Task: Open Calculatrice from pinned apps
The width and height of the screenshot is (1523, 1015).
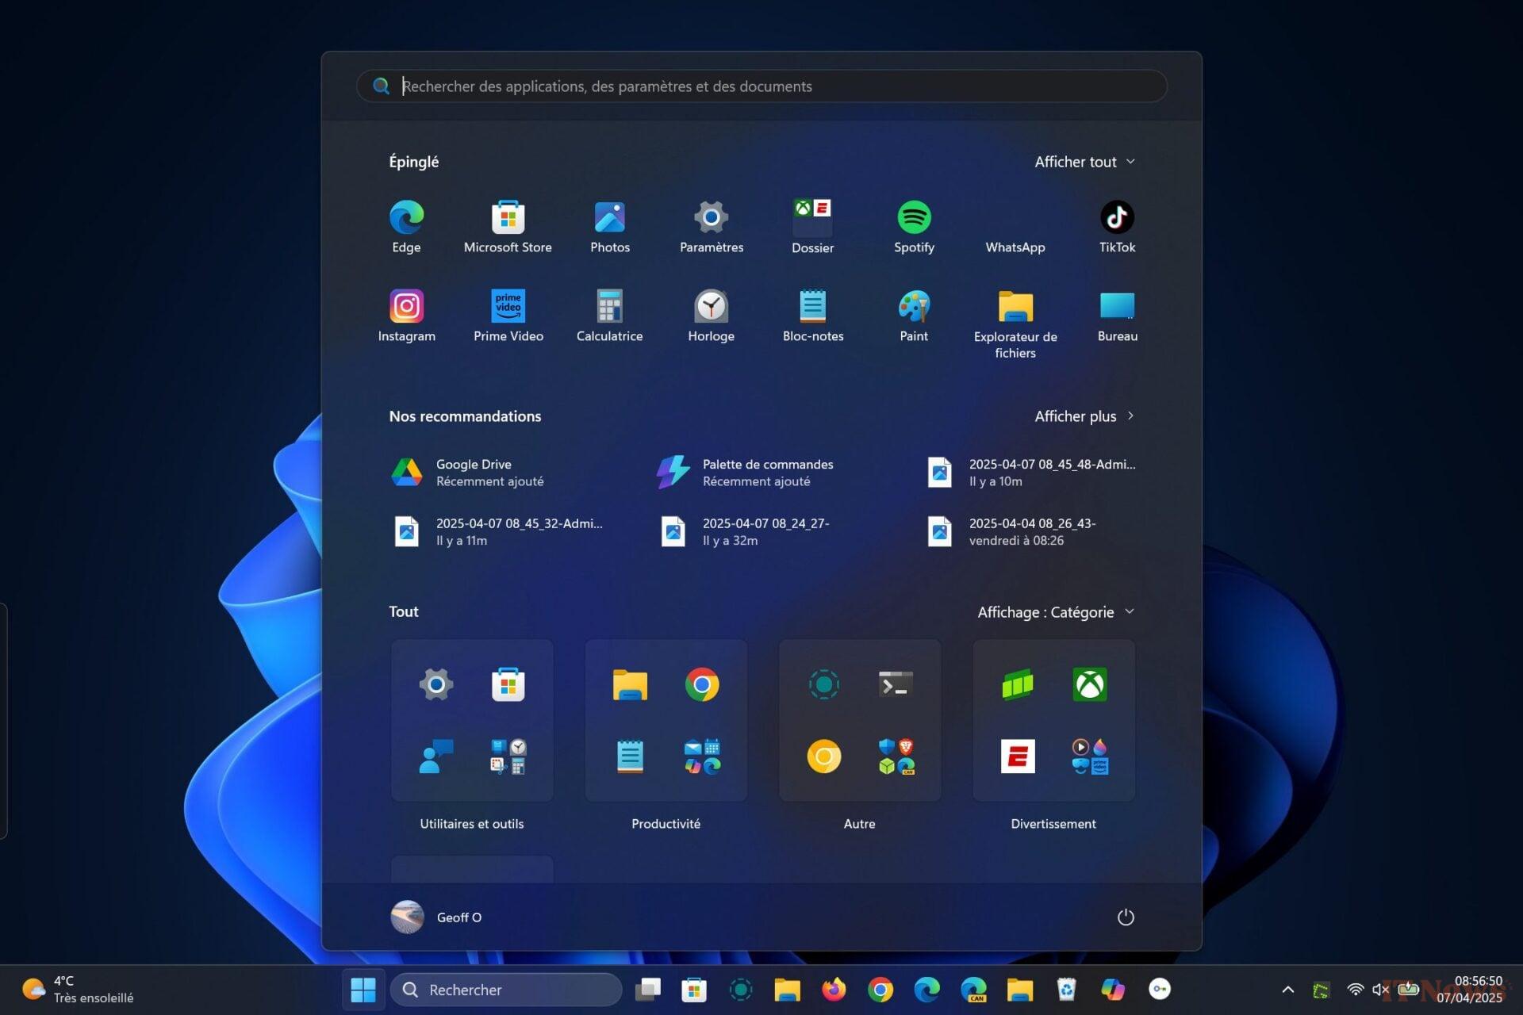Action: pyautogui.click(x=609, y=307)
